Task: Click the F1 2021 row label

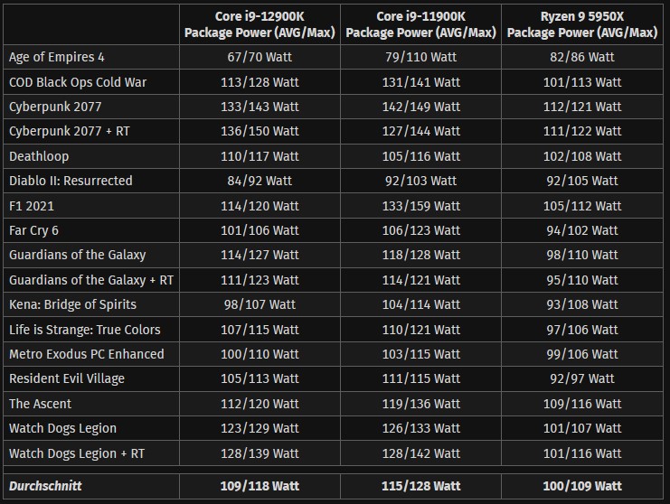Action: coord(32,206)
